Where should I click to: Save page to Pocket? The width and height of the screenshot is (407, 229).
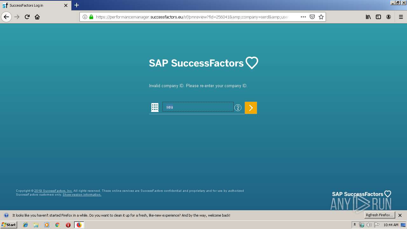click(312, 17)
